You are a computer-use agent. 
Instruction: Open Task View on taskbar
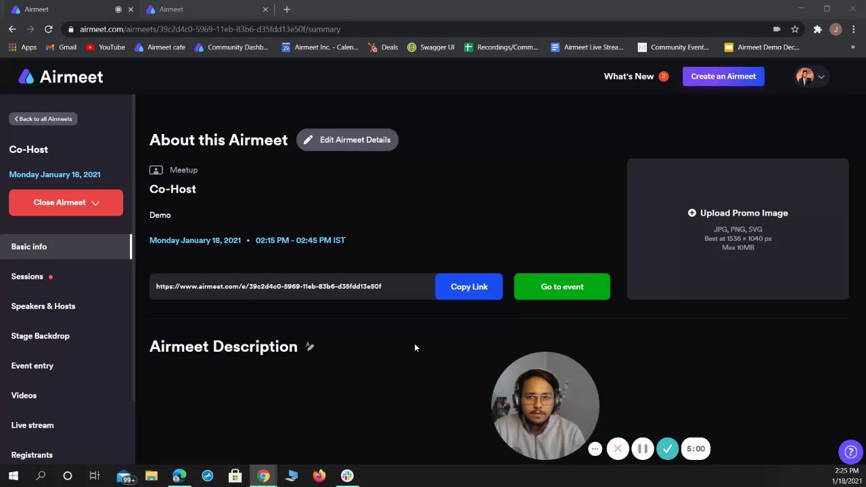click(95, 476)
